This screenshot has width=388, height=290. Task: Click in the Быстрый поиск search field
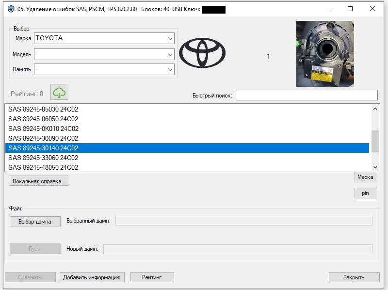307,95
